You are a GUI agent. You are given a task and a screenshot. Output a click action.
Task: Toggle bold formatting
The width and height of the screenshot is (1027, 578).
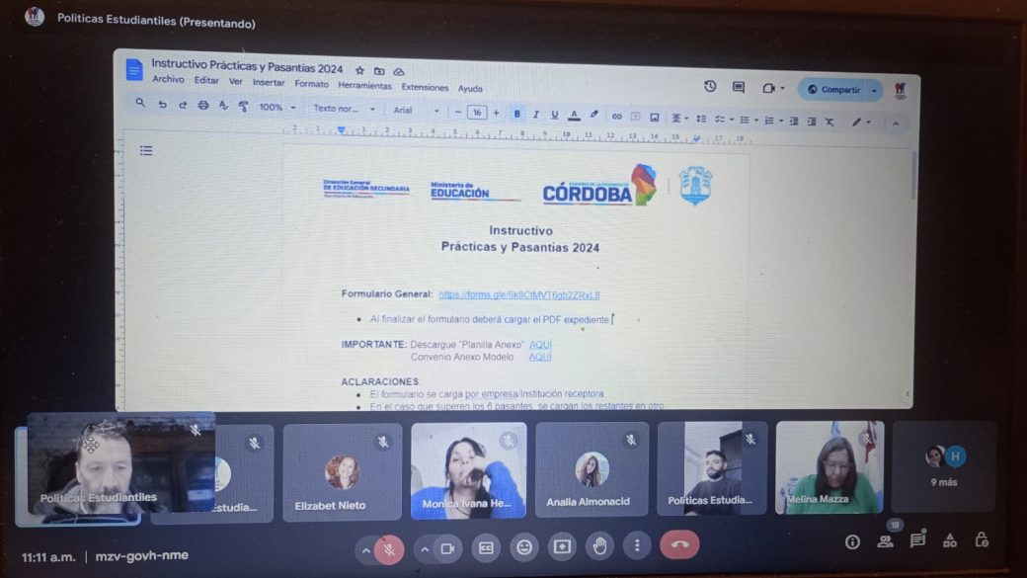[x=516, y=114]
